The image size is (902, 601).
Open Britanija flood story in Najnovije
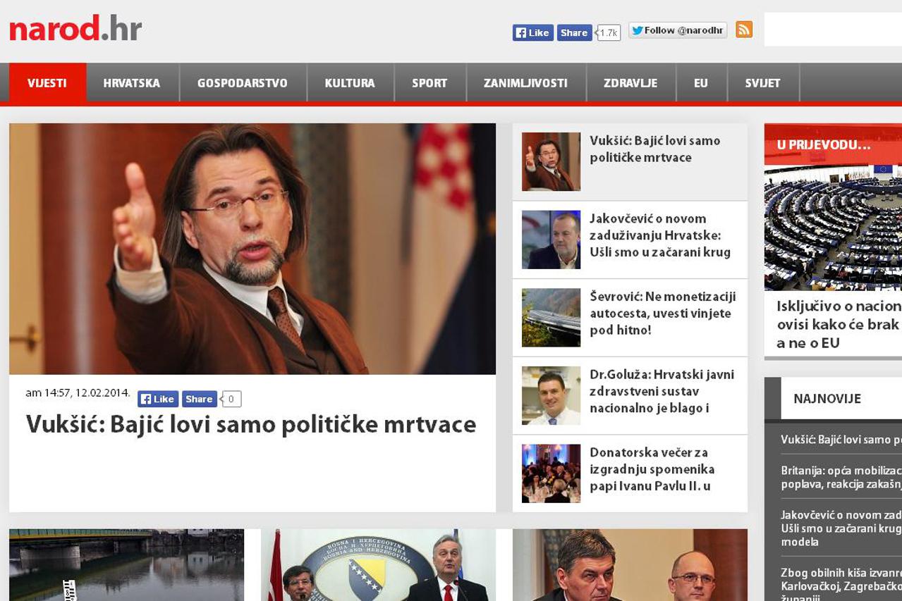pyautogui.click(x=841, y=477)
